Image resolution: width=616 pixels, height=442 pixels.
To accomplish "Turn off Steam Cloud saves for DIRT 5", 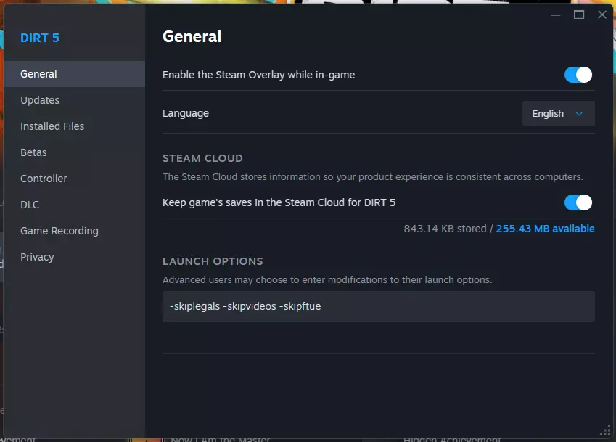I will pos(578,202).
